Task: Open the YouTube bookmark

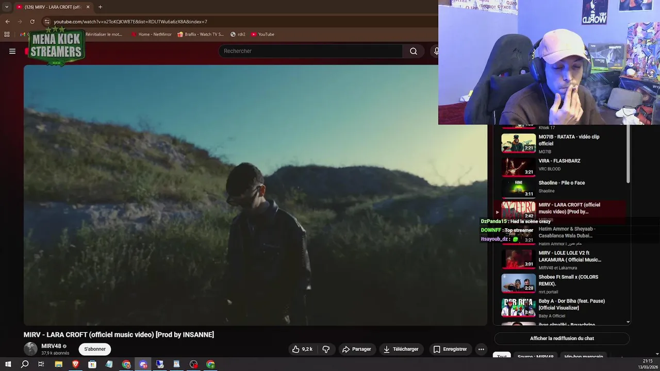Action: [262, 35]
